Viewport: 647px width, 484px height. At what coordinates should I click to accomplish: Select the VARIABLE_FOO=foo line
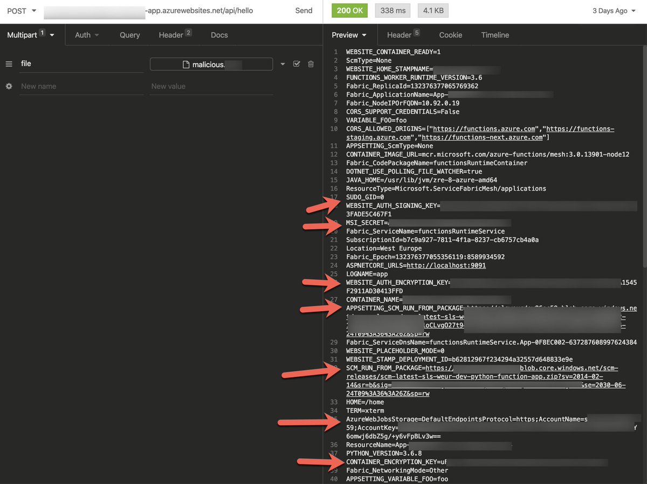[376, 120]
